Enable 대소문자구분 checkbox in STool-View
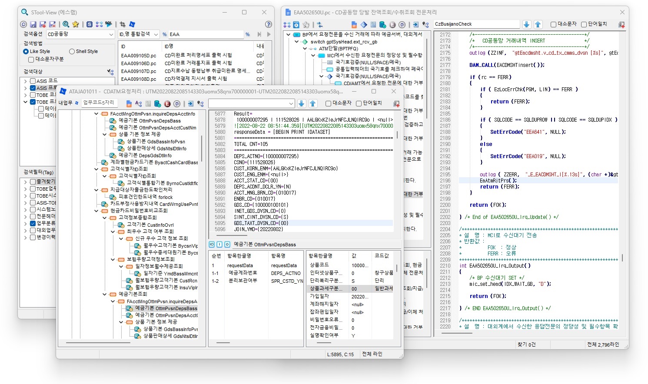Viewport: 648px width, 384px height. pos(31,59)
